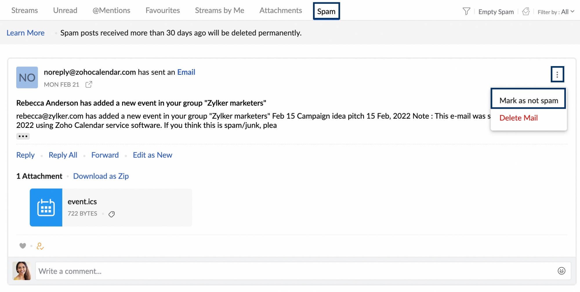Switch to the Attachments tab
580x292 pixels.
pos(280,10)
